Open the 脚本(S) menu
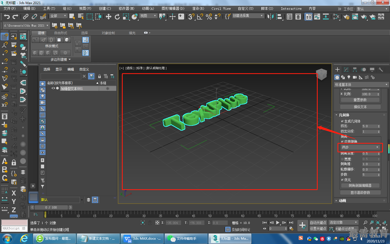The width and height of the screenshot is (390, 244). click(267, 9)
